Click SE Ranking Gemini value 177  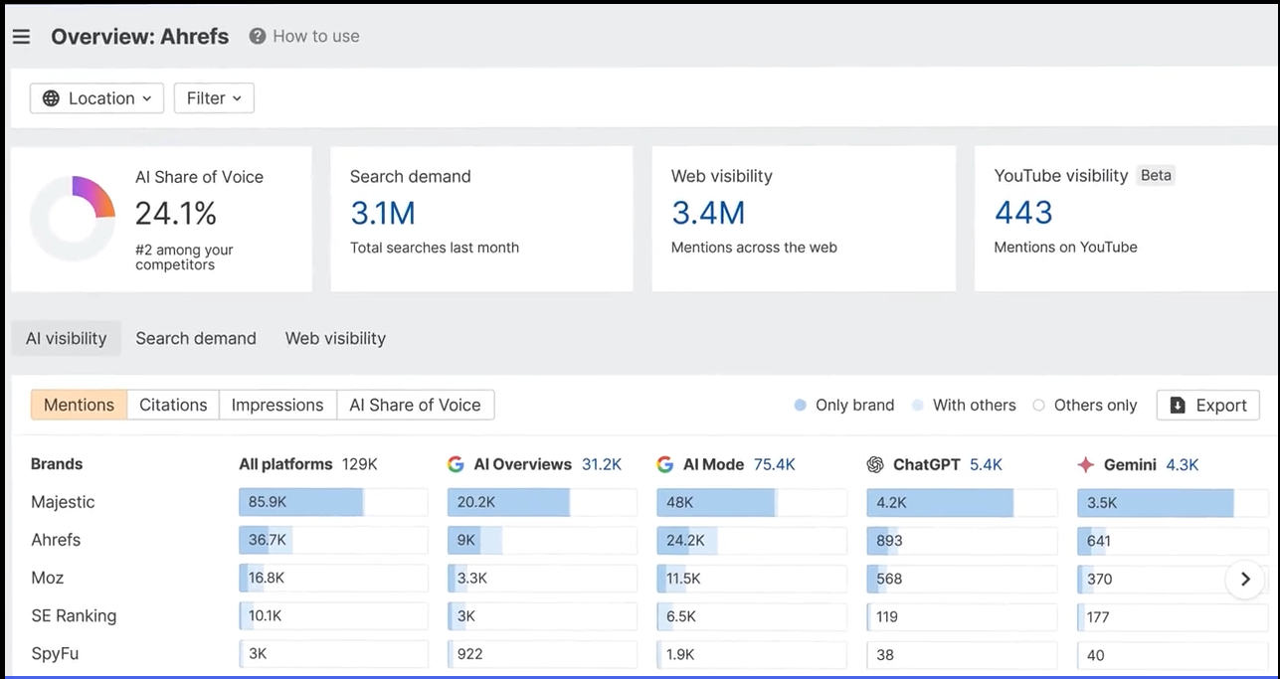click(1098, 616)
